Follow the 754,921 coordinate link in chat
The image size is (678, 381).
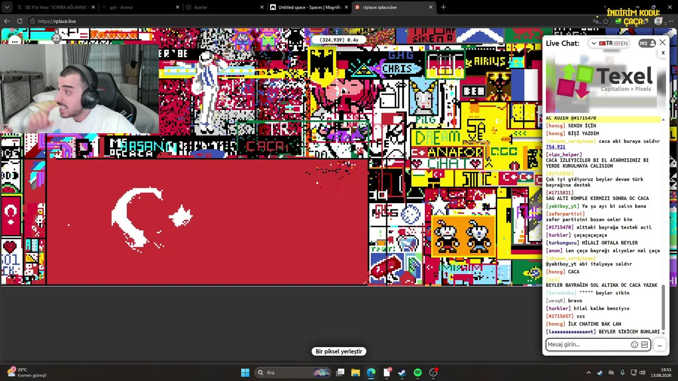pyautogui.click(x=555, y=147)
